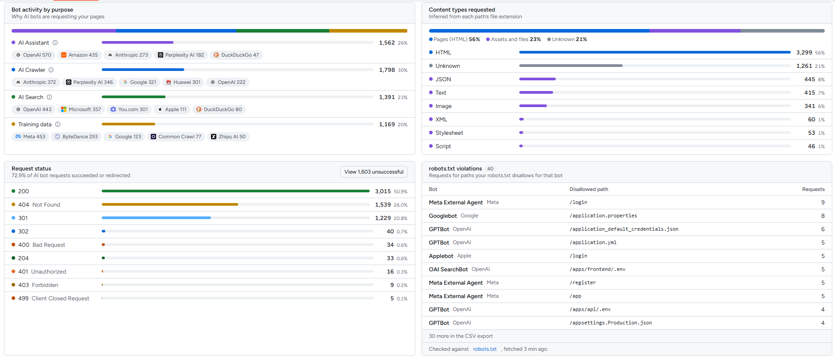The image size is (835, 357).
Task: Click the Perplexity AI 346 chip icon
Action: 69,83
